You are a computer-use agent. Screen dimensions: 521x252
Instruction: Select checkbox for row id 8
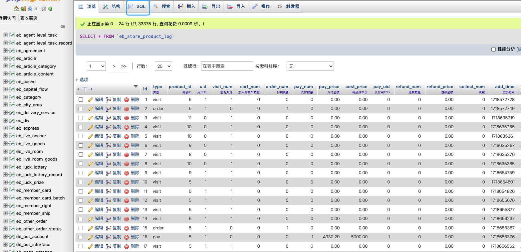[81, 164]
